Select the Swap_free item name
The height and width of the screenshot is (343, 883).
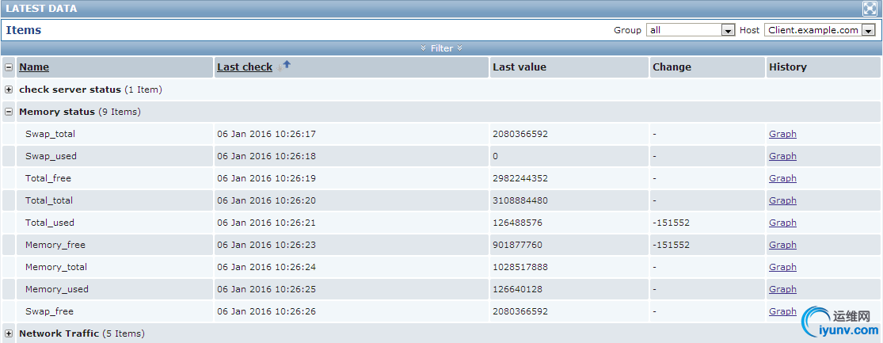click(49, 311)
